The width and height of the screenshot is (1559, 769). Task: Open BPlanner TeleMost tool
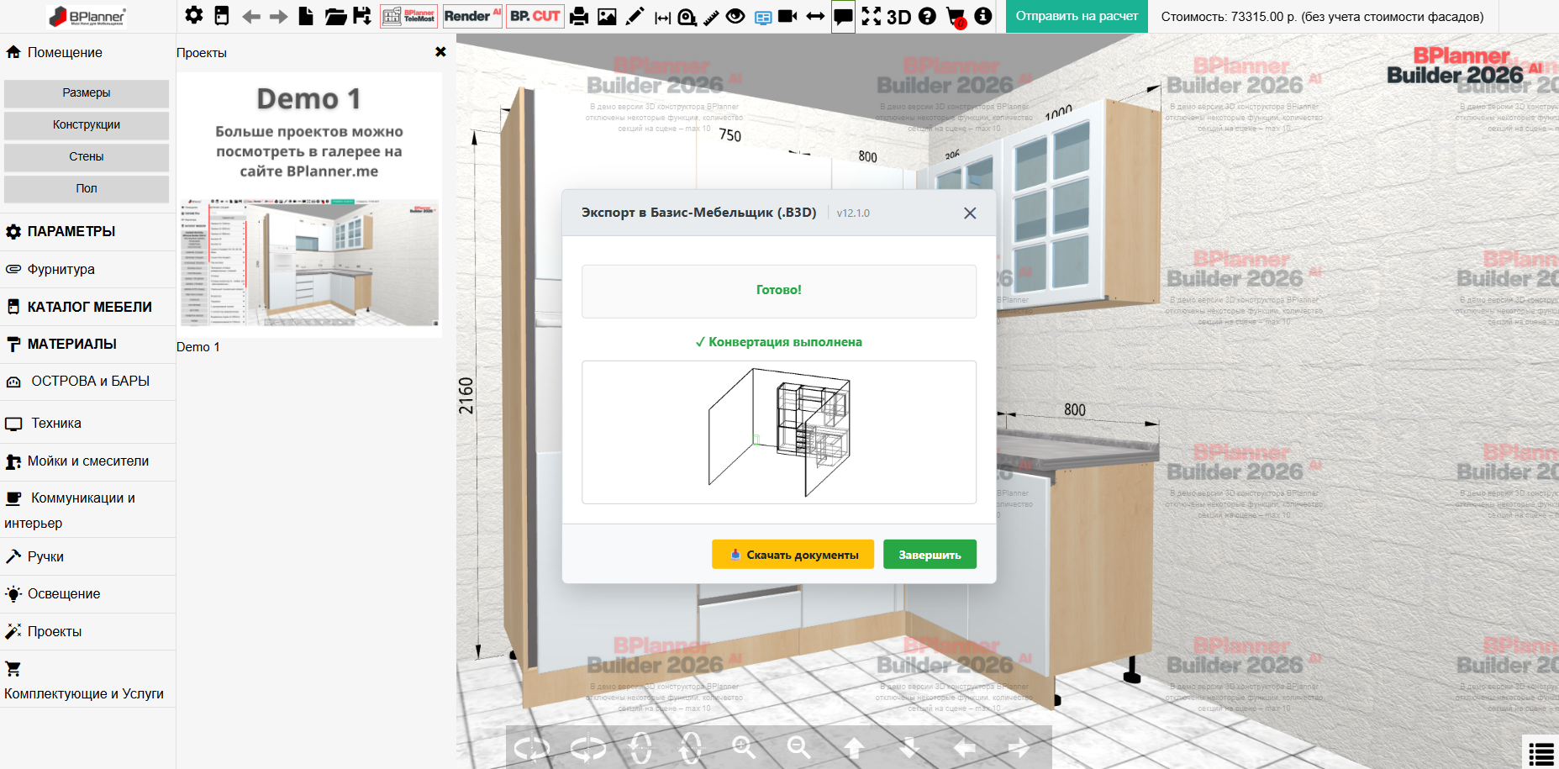coord(408,16)
